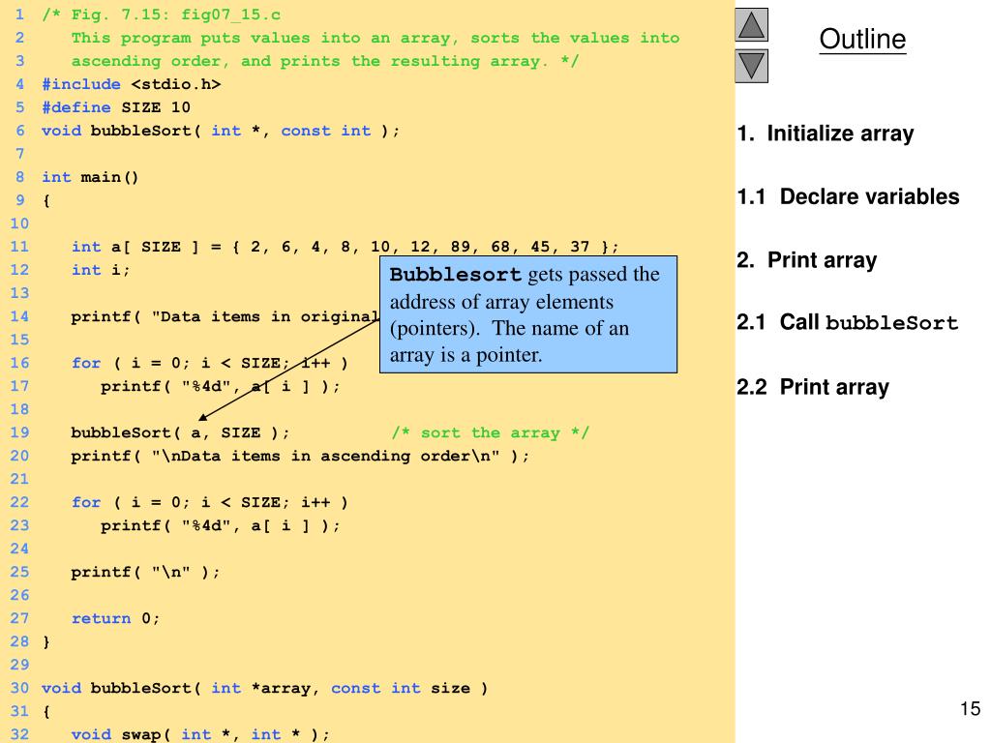Click the printf statement on line 23
Screen dimensions: 991x743
point(221,525)
